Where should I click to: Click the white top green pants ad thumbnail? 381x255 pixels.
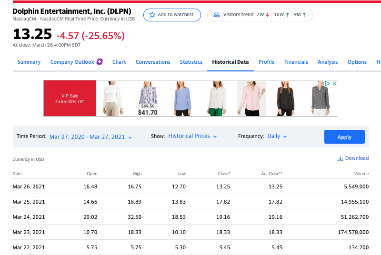217,98
